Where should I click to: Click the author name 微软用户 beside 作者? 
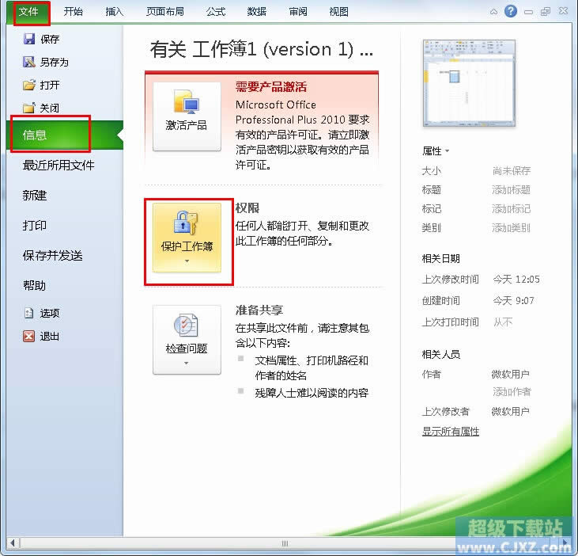(x=511, y=375)
